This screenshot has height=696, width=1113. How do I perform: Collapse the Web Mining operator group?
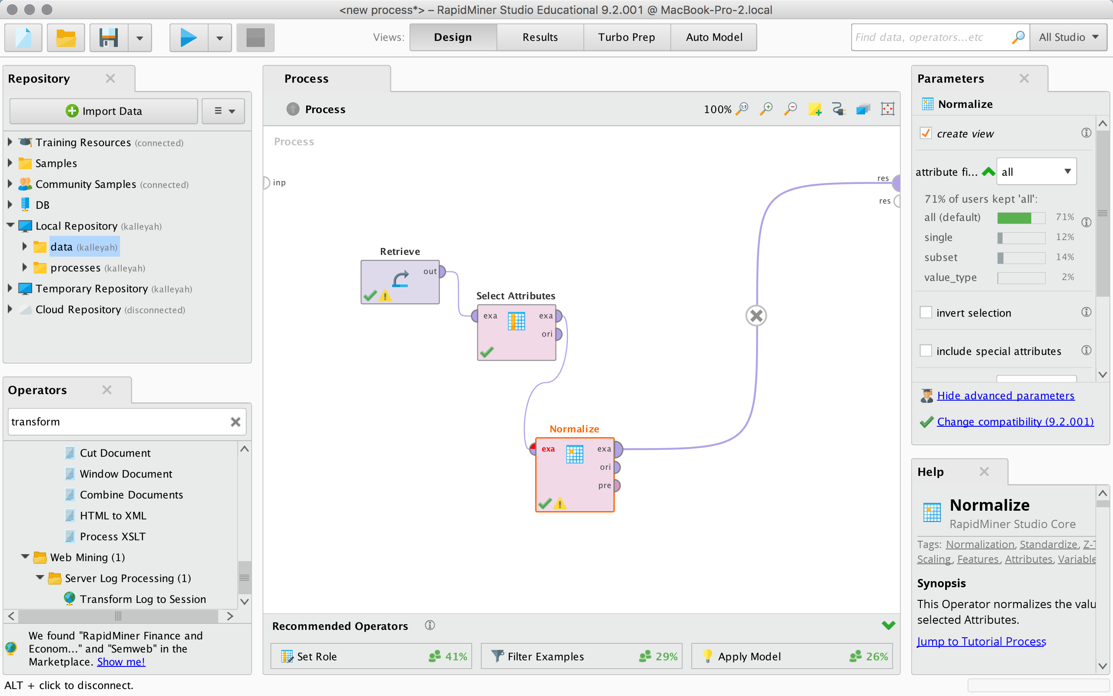(25, 556)
